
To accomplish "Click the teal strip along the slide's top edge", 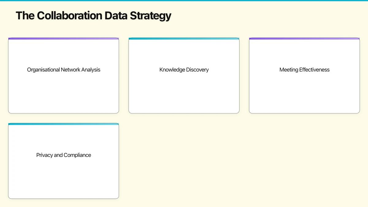I will (x=184, y=1).
